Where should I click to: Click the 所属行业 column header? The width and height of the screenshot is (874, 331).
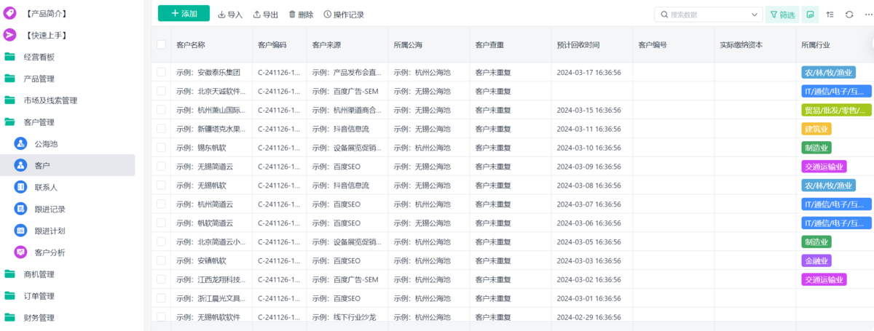click(816, 45)
